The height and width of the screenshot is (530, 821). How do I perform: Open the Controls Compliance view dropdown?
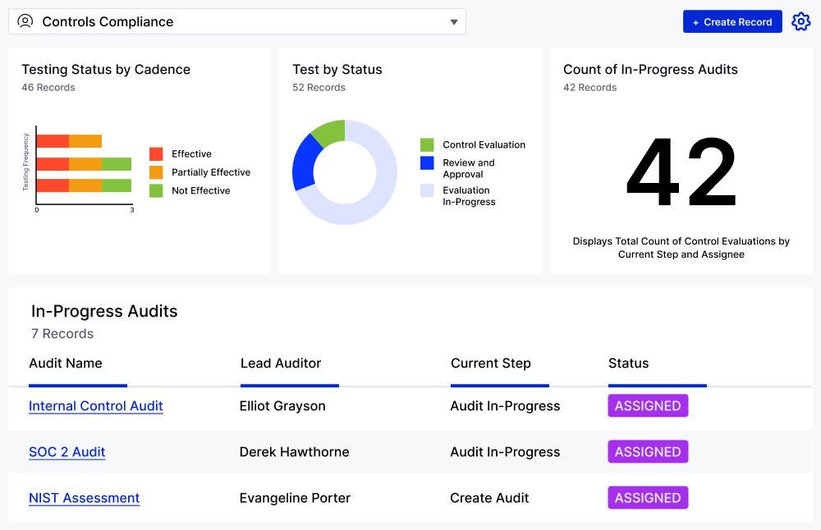pyautogui.click(x=454, y=22)
